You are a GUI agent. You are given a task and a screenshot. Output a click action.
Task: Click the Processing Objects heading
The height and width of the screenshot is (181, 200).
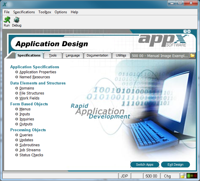(28, 130)
